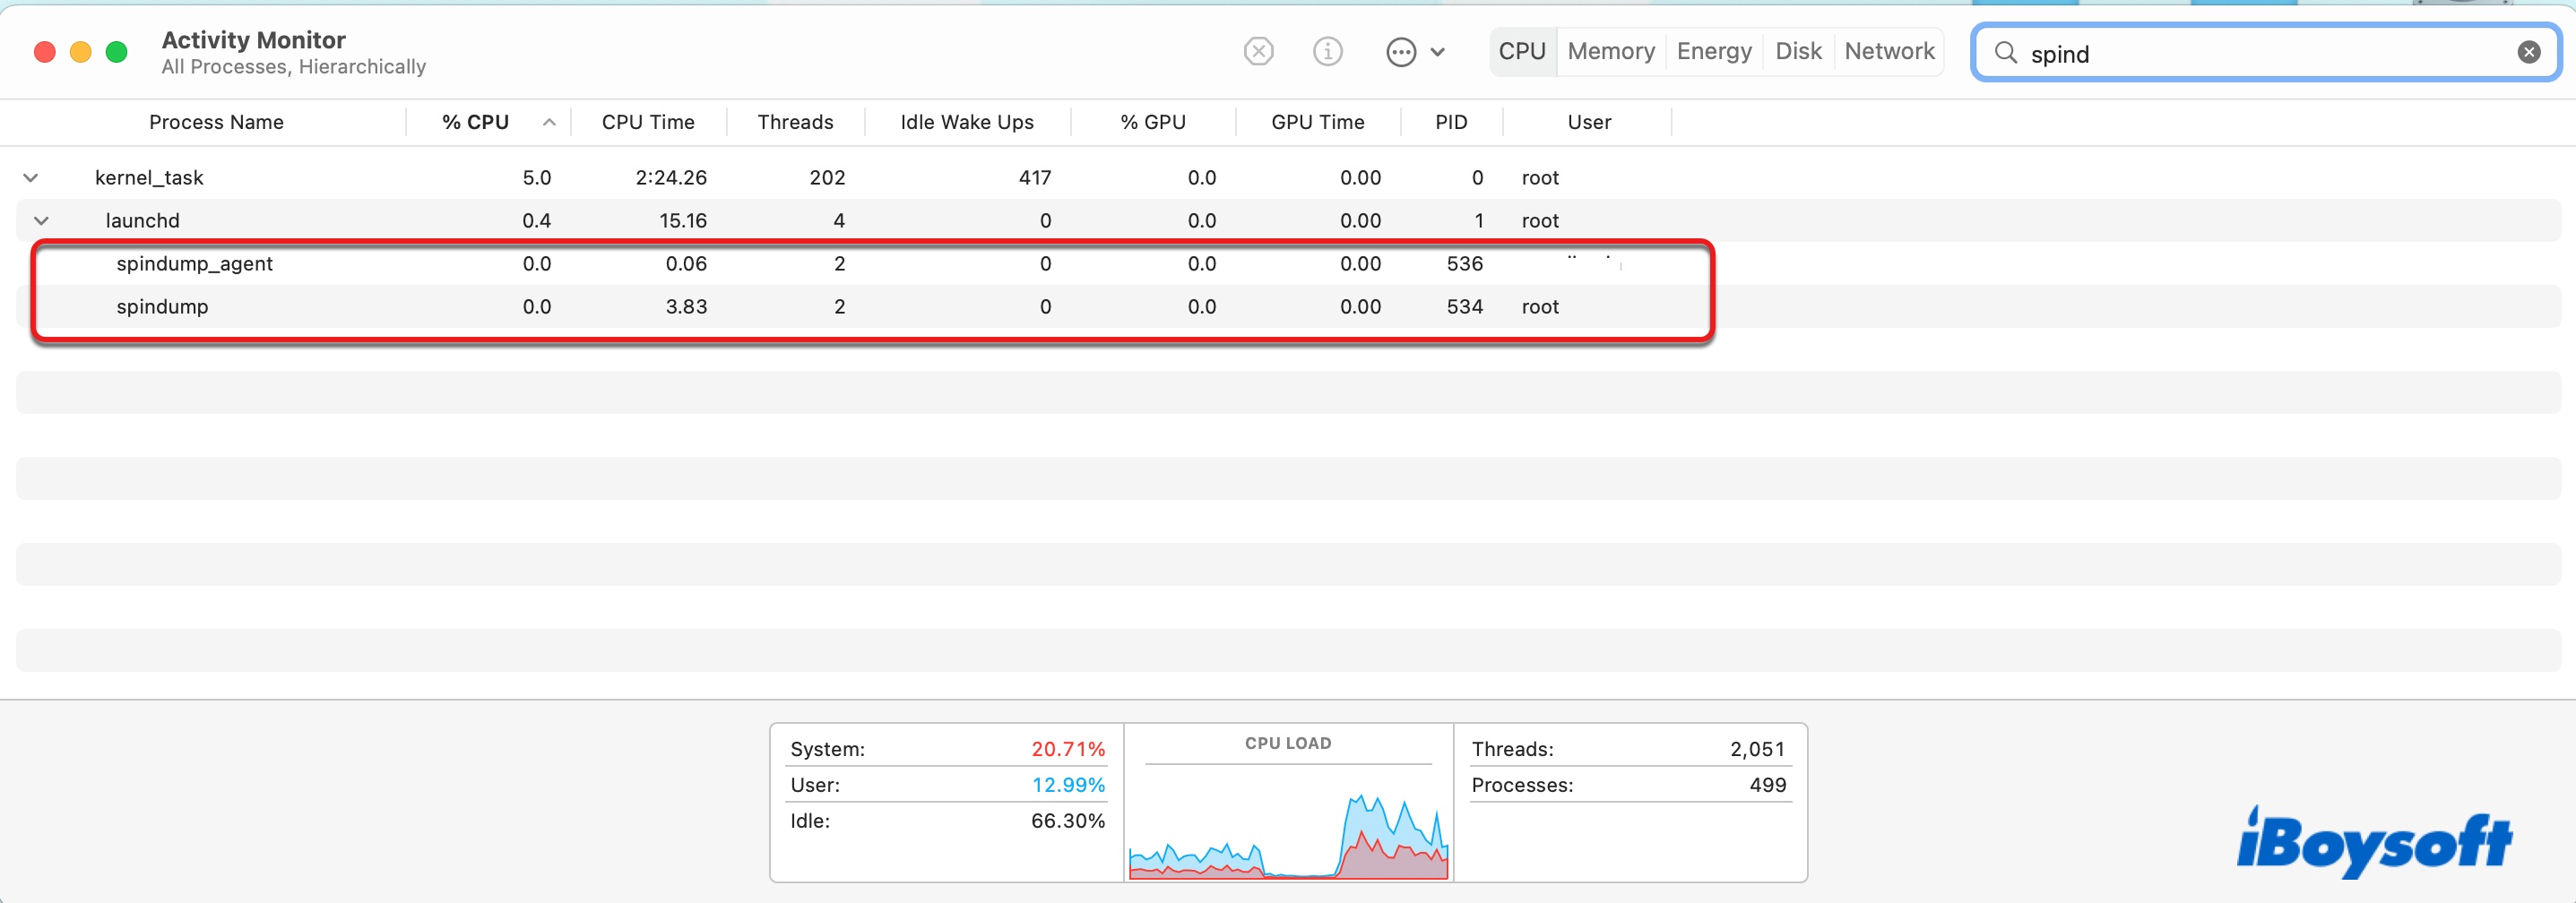Sort by Process Name column

pos(216,122)
